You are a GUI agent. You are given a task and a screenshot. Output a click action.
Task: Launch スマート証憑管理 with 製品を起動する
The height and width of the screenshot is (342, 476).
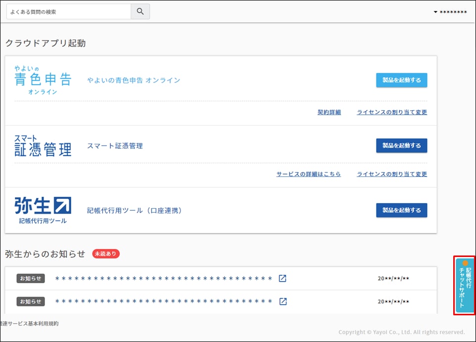(x=401, y=145)
